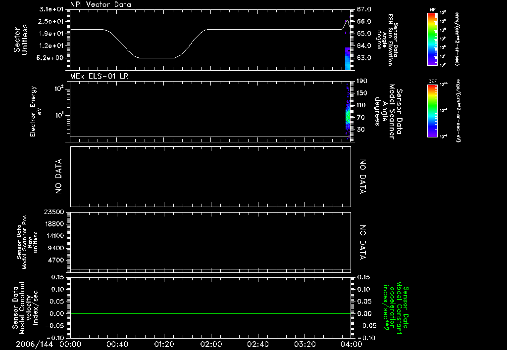This screenshot has width=507, height=350.
Task: Click the Sector Unitless axis title
Action: coord(21,40)
